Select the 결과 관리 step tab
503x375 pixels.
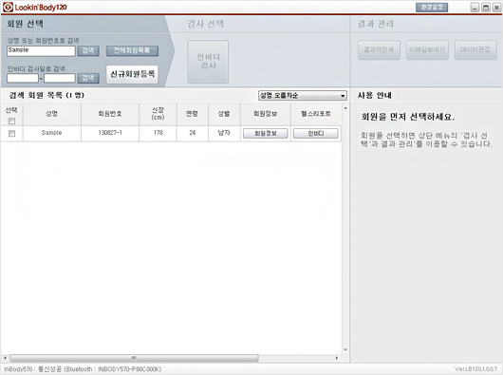376,24
